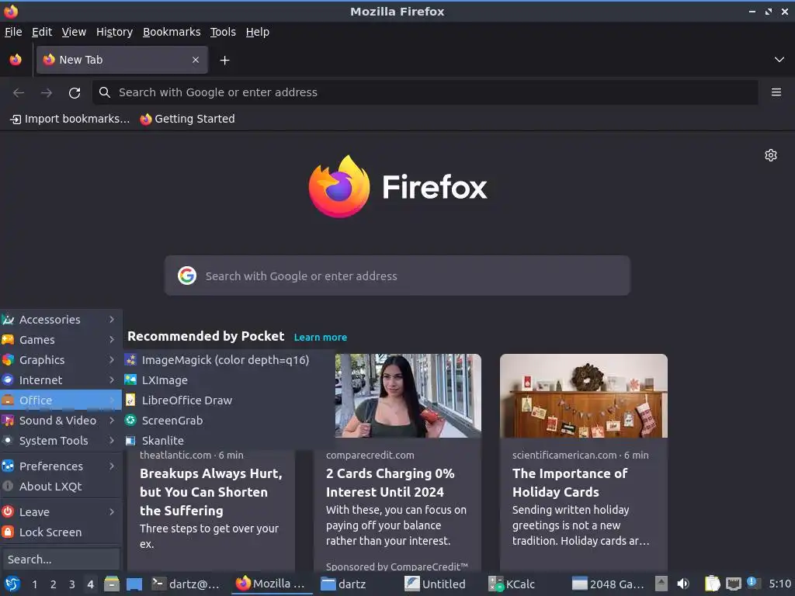Switch to dartz@ terminal taskbar entry

pyautogui.click(x=186, y=584)
